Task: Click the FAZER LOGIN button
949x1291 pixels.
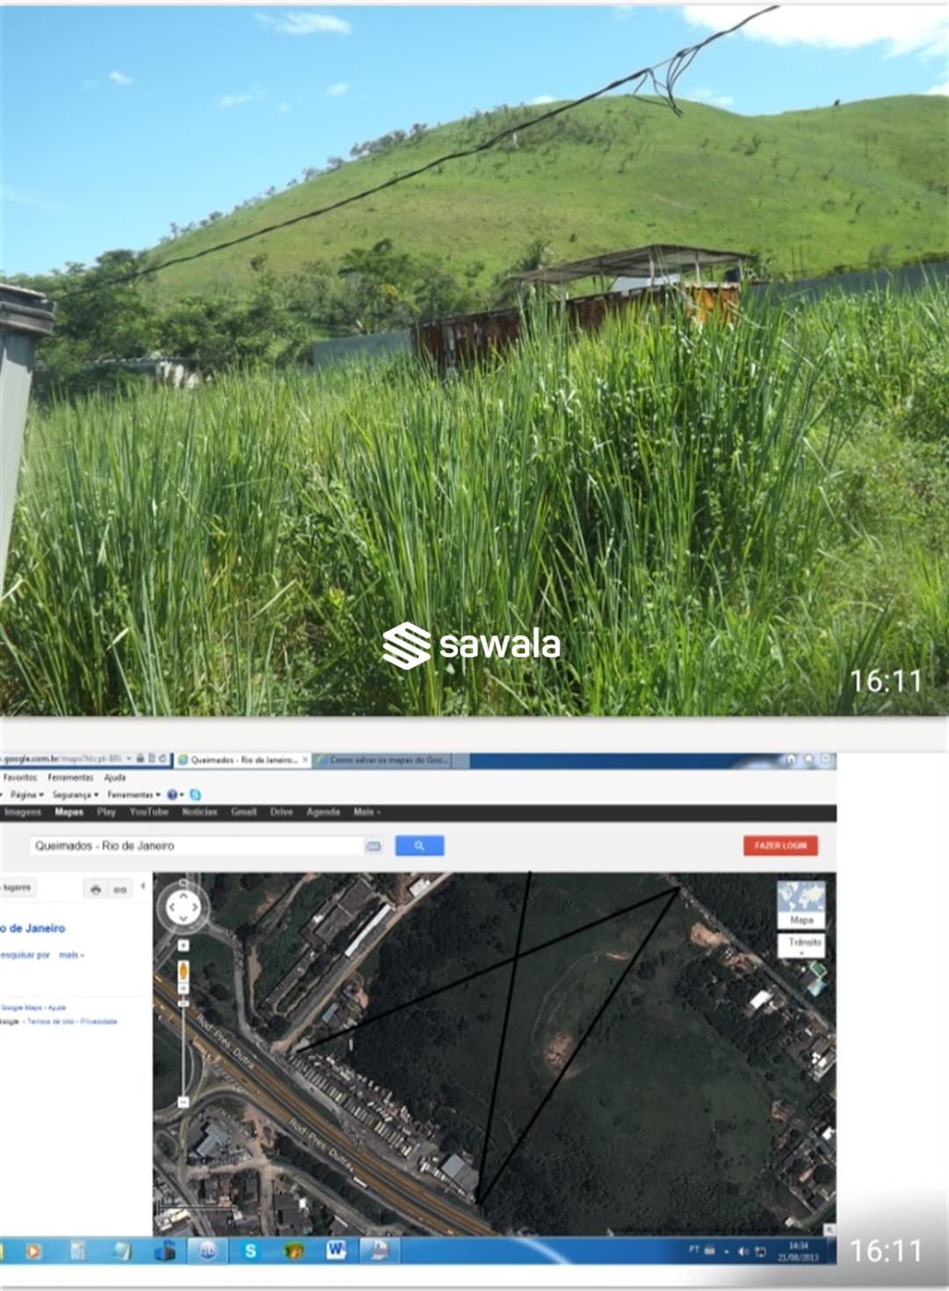Action: 780,845
